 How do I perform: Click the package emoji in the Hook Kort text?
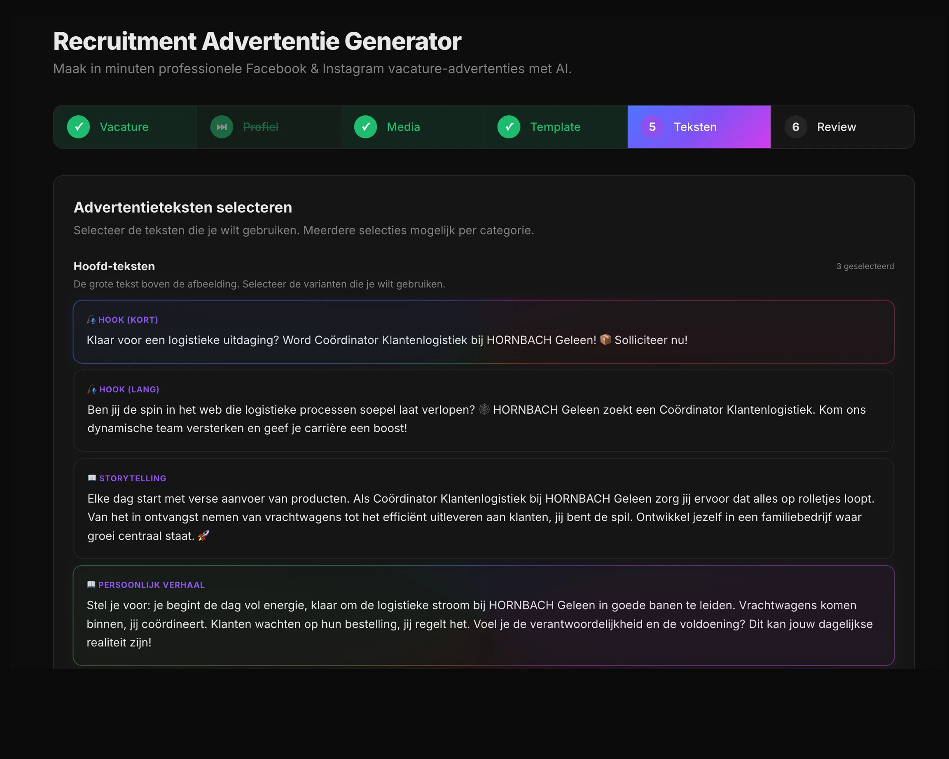pos(605,340)
